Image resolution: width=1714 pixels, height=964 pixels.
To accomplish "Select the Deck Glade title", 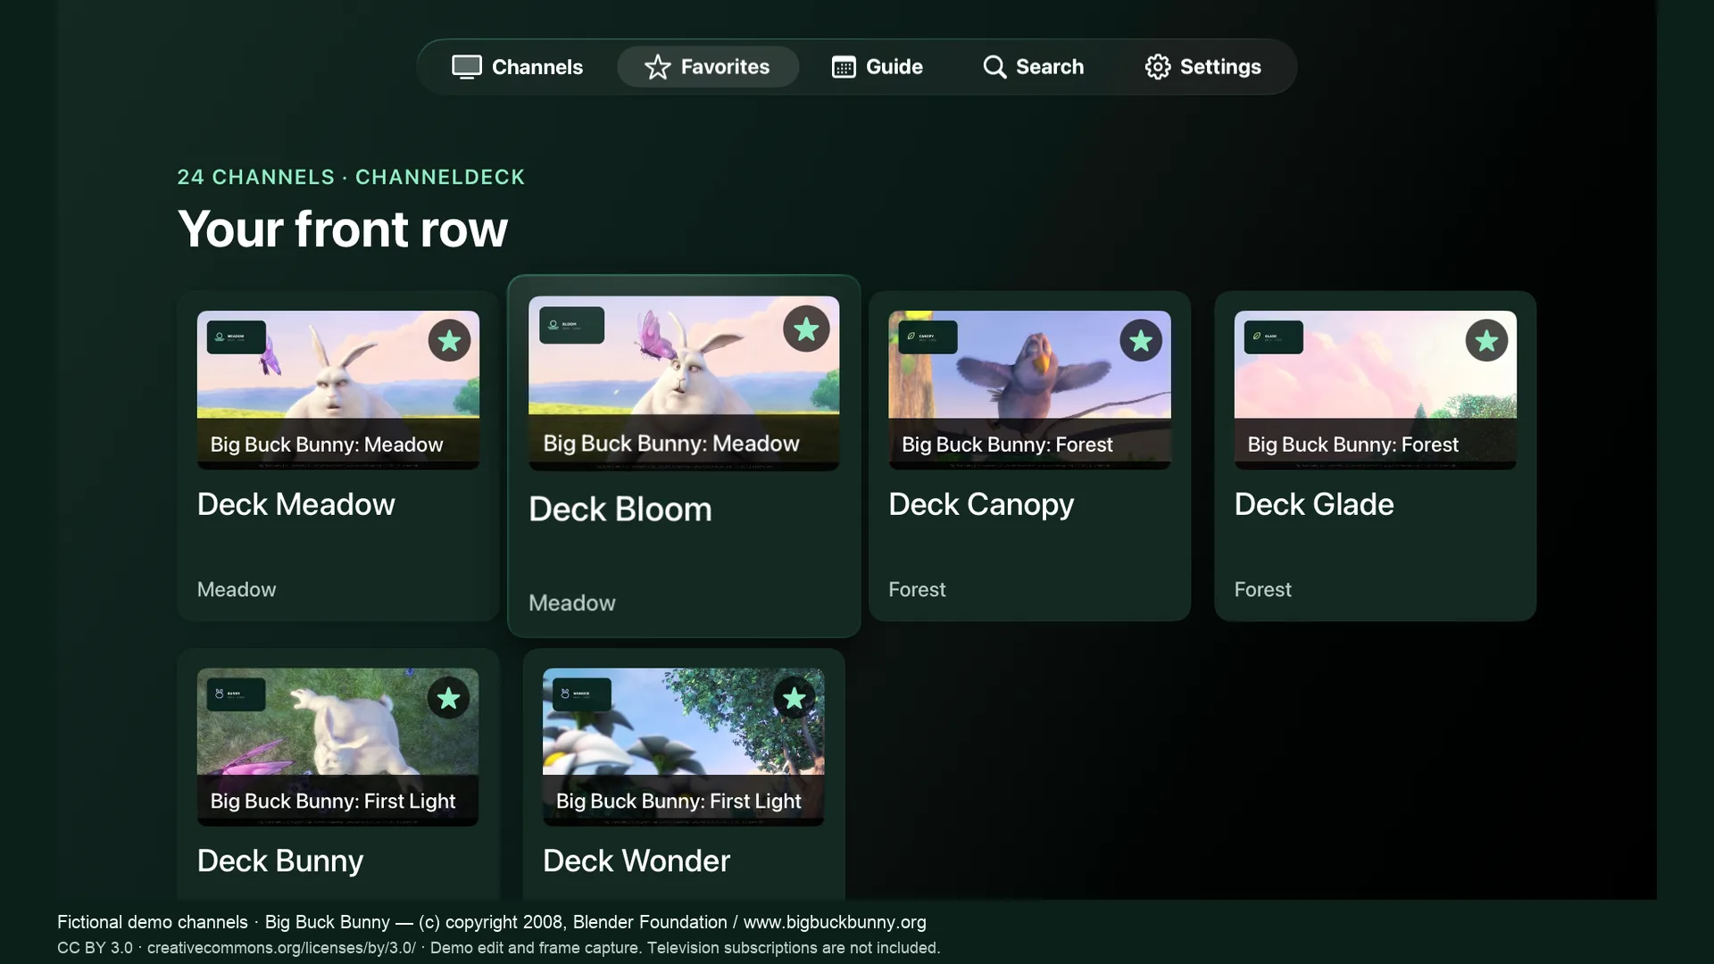I will 1314,504.
